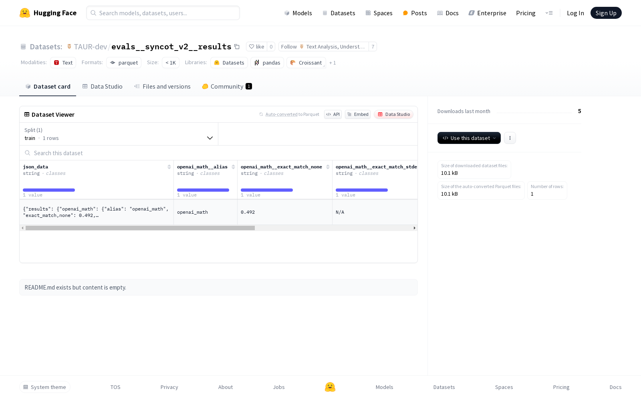Open the Files and versions tab

[162, 87]
